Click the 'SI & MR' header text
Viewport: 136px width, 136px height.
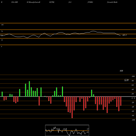(14, 2)
